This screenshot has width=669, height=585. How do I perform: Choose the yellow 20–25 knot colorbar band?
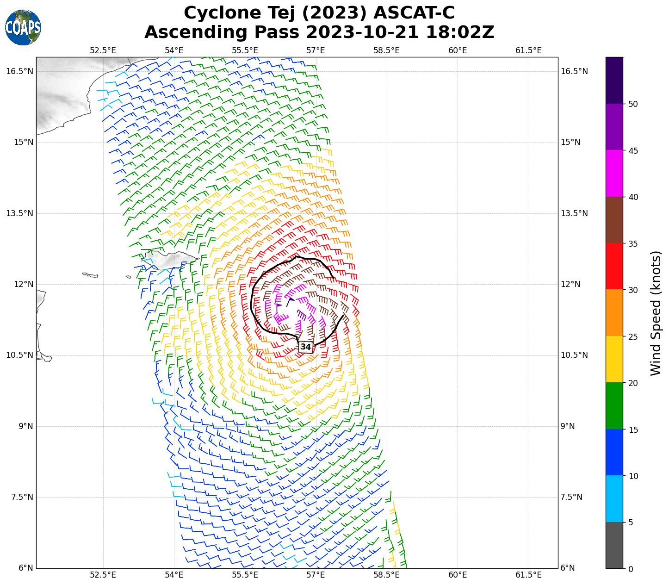[x=614, y=359]
